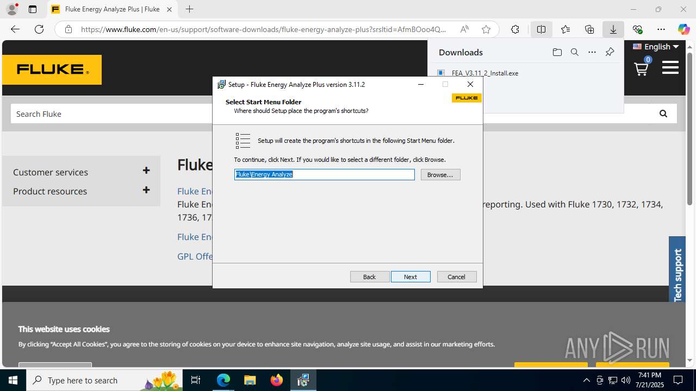View site information lock icon

(69, 29)
